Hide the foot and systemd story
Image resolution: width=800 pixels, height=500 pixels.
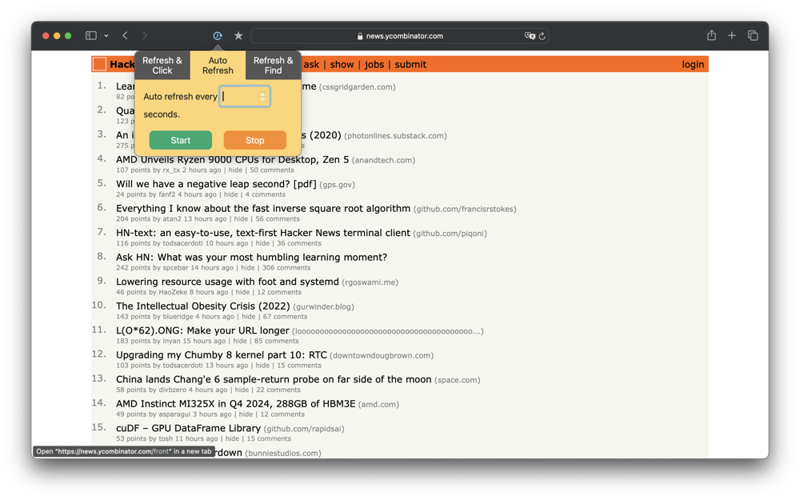click(x=243, y=292)
